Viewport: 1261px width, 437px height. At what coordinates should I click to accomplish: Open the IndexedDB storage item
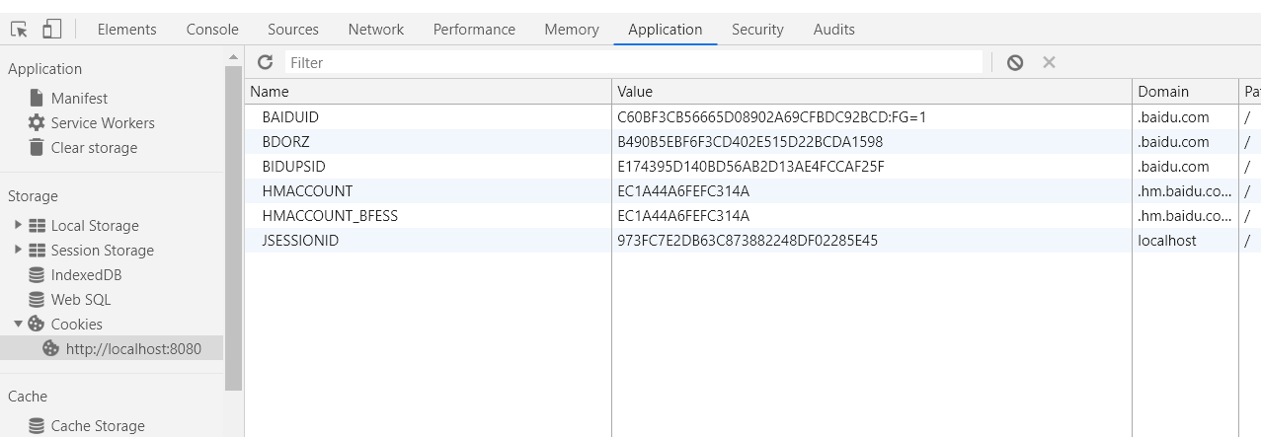[x=86, y=275]
